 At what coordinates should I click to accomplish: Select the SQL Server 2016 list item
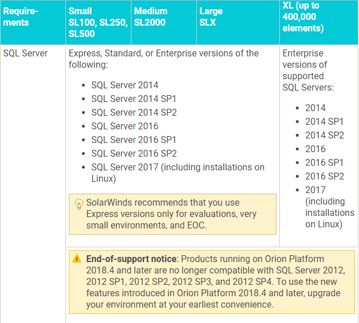coord(125,126)
